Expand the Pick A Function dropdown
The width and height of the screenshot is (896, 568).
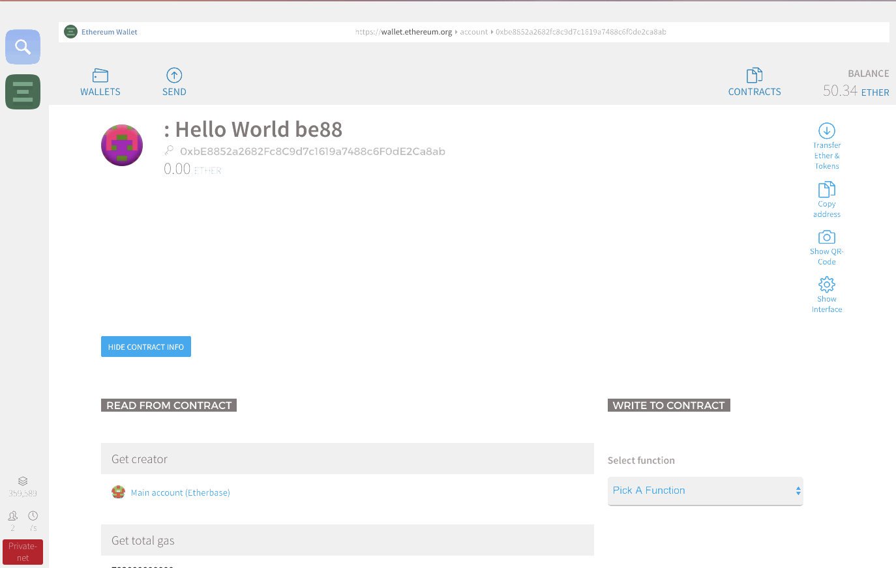click(705, 490)
